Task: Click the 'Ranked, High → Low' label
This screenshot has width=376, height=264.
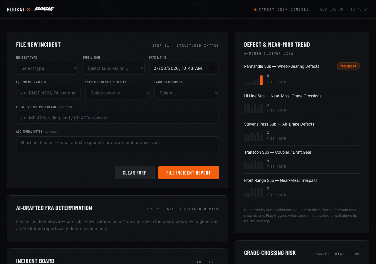Action: point(338,254)
